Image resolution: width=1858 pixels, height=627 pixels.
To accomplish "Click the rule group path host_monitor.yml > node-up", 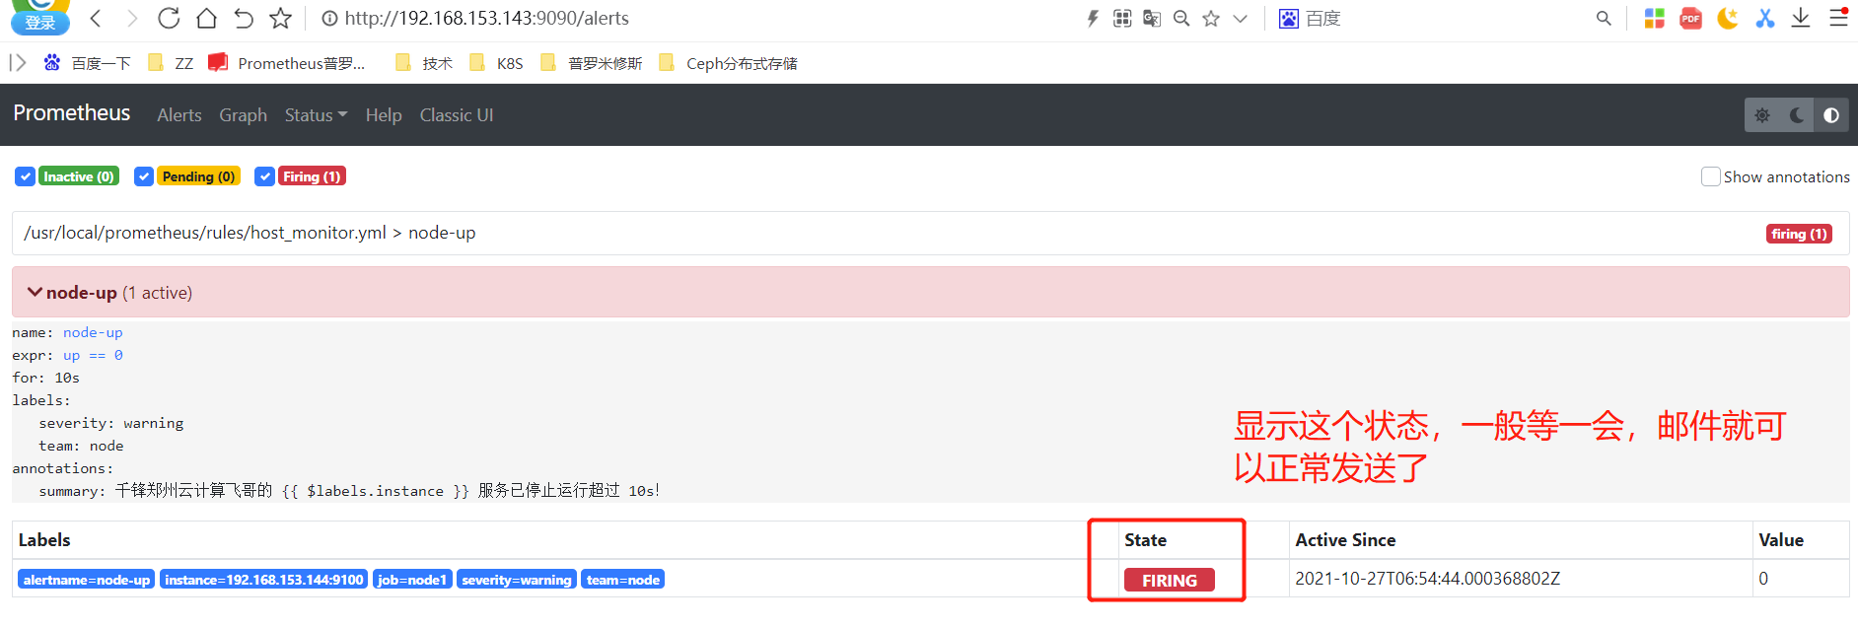I will tap(250, 233).
